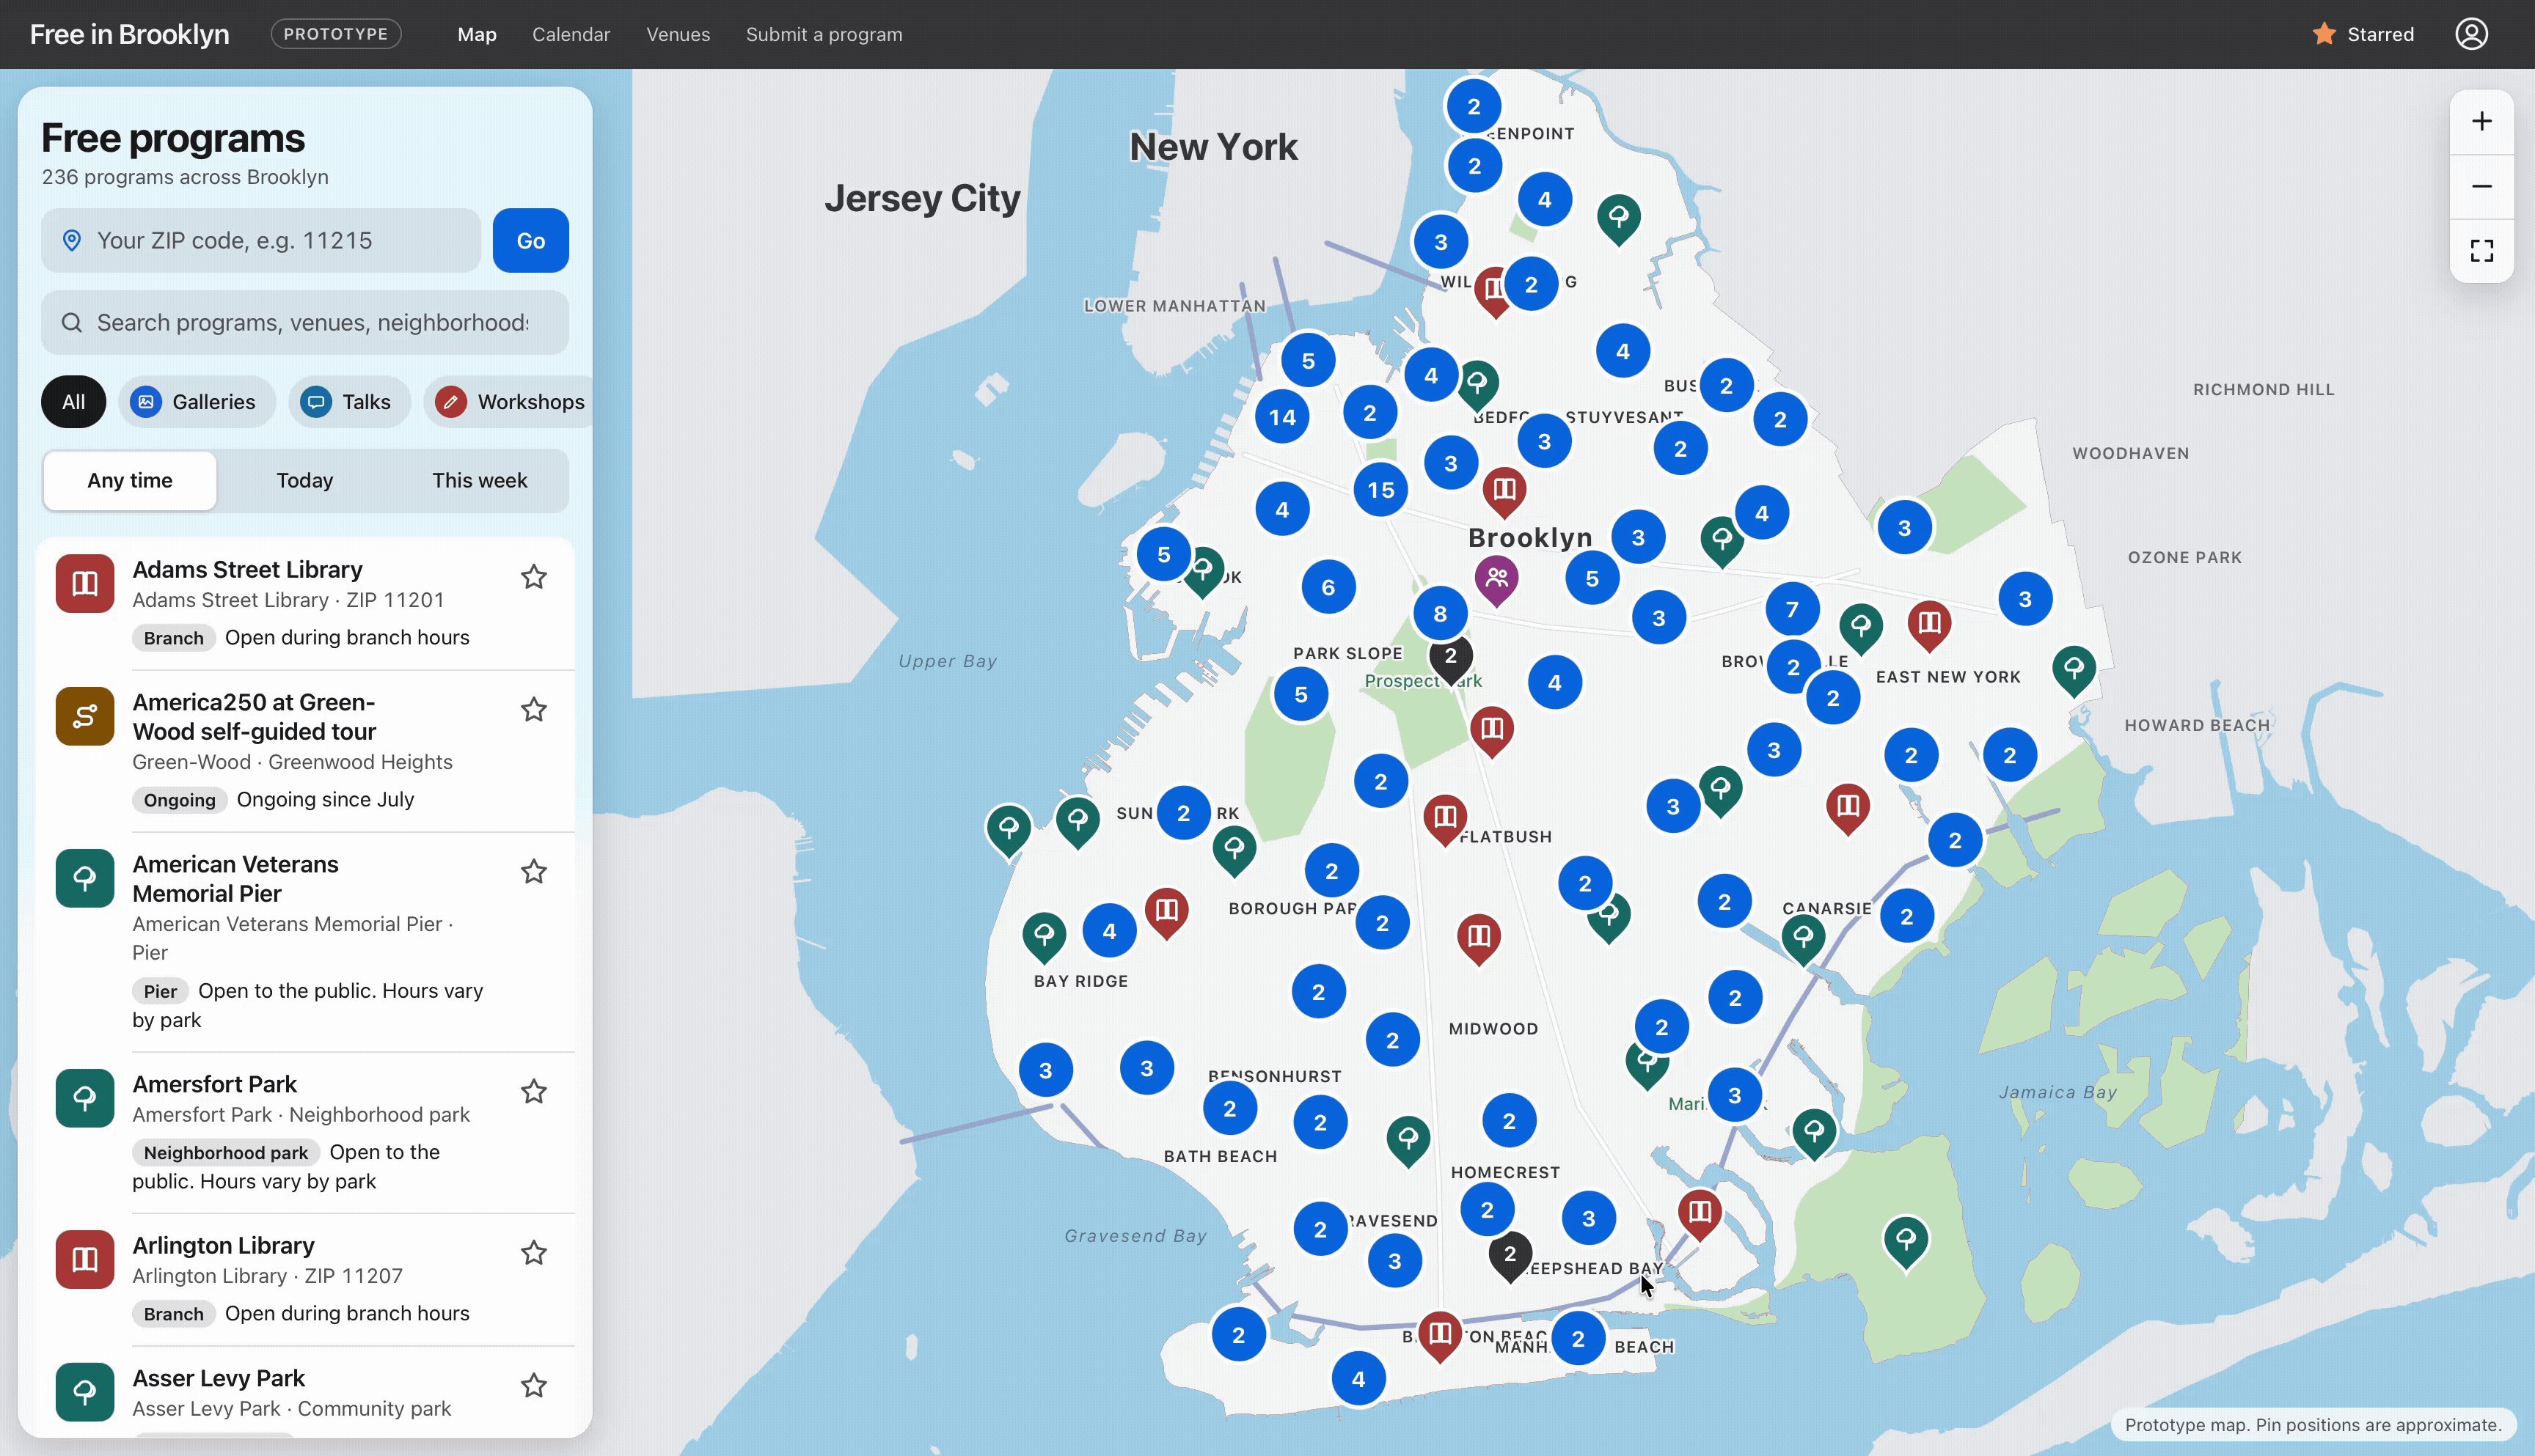
Task: Click the Adams Street Library book icon
Action: (x=85, y=584)
